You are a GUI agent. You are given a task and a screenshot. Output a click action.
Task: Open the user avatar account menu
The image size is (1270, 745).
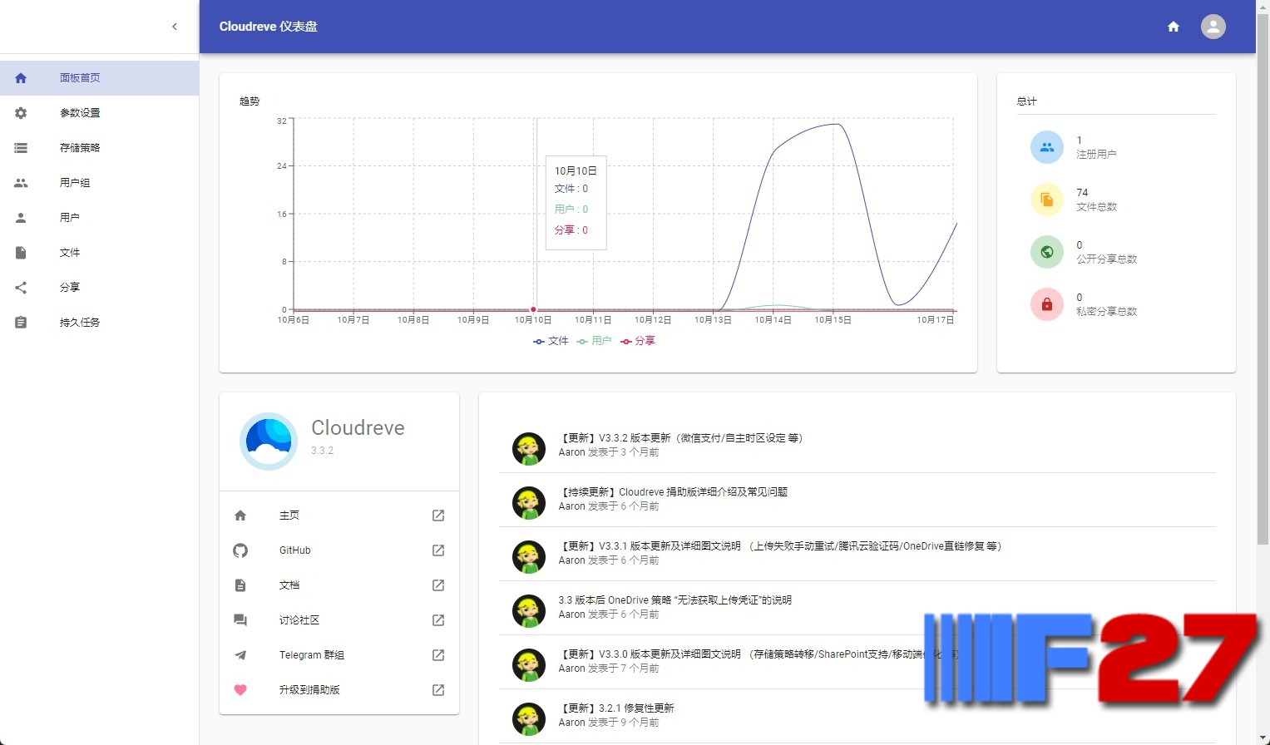(x=1213, y=27)
